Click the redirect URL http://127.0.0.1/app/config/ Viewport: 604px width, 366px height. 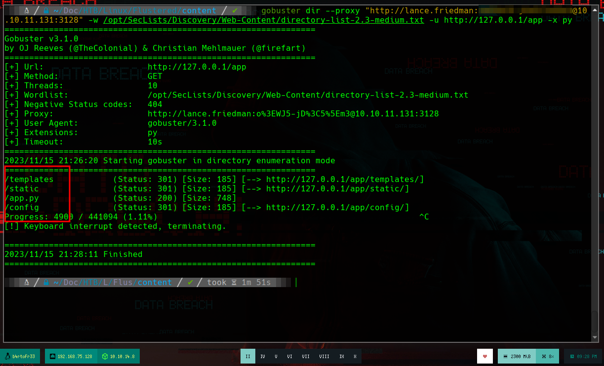point(335,208)
